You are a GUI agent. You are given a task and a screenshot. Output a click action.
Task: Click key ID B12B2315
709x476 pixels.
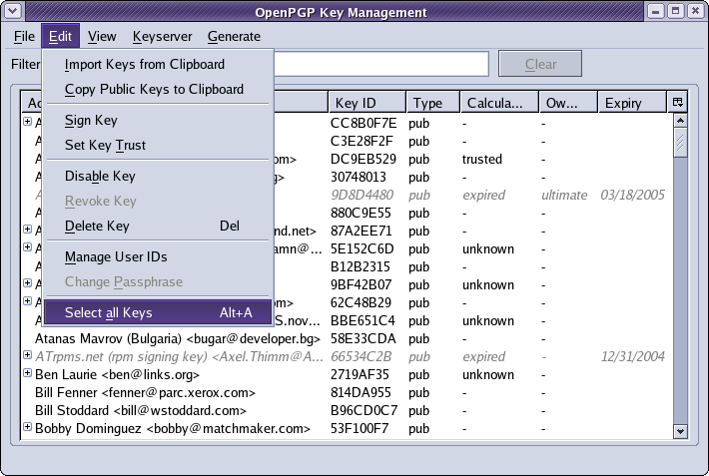[x=359, y=266]
